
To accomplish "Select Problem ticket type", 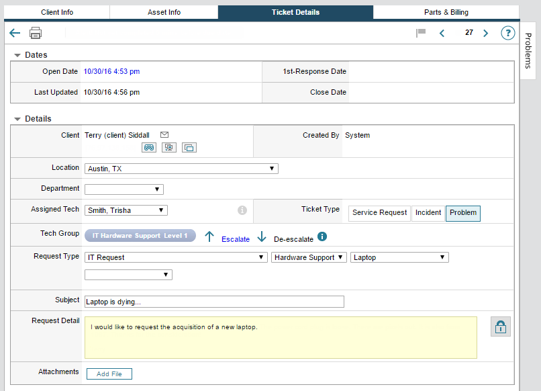I will [x=463, y=213].
